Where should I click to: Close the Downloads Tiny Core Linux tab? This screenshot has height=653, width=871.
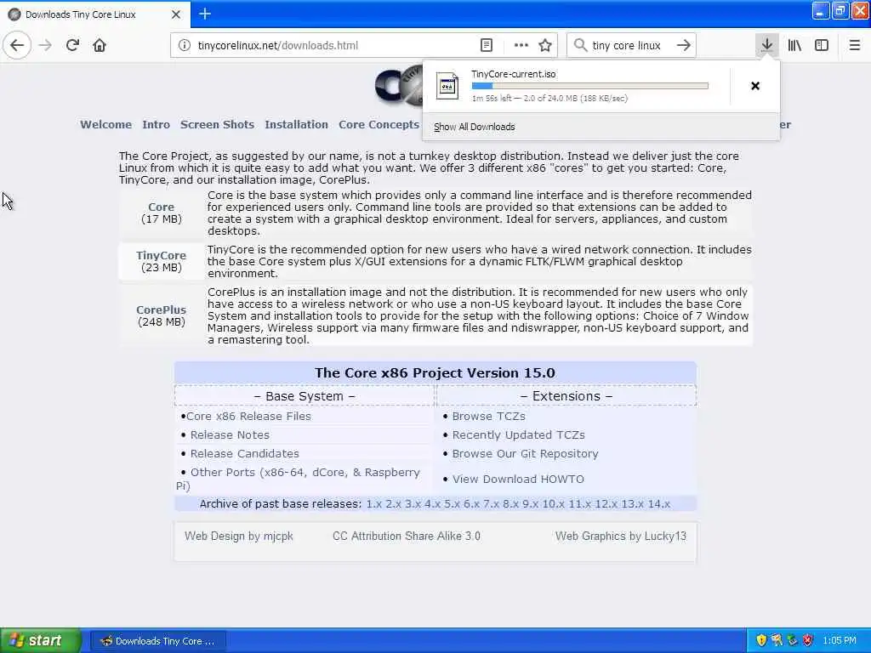click(176, 14)
